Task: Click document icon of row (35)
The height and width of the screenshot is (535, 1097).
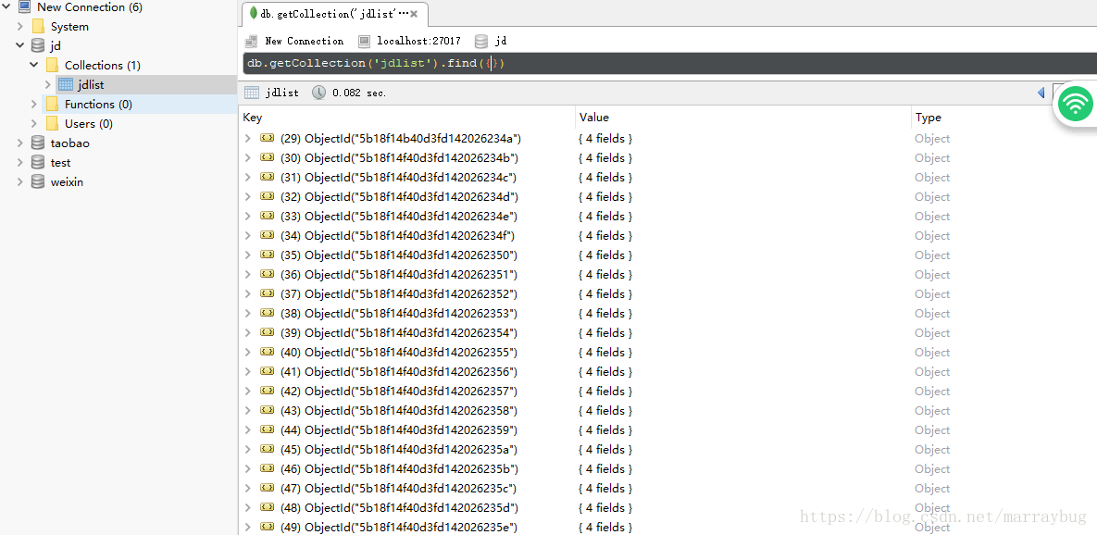Action: [x=267, y=255]
